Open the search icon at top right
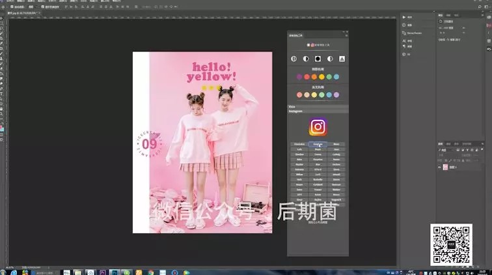This screenshot has width=492, height=275. (481, 7)
